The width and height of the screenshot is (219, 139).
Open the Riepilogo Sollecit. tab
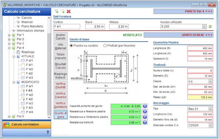(x=61, y=76)
